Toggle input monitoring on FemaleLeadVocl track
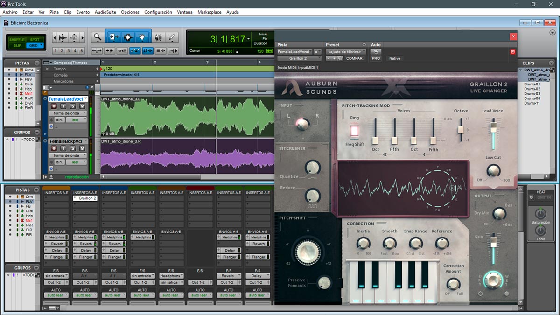 coord(63,106)
